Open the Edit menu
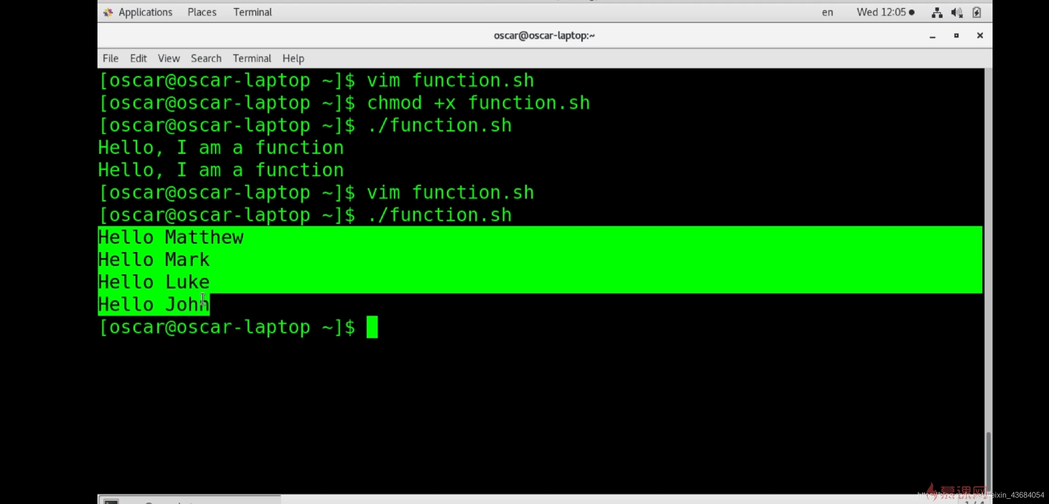The width and height of the screenshot is (1049, 504). (138, 58)
